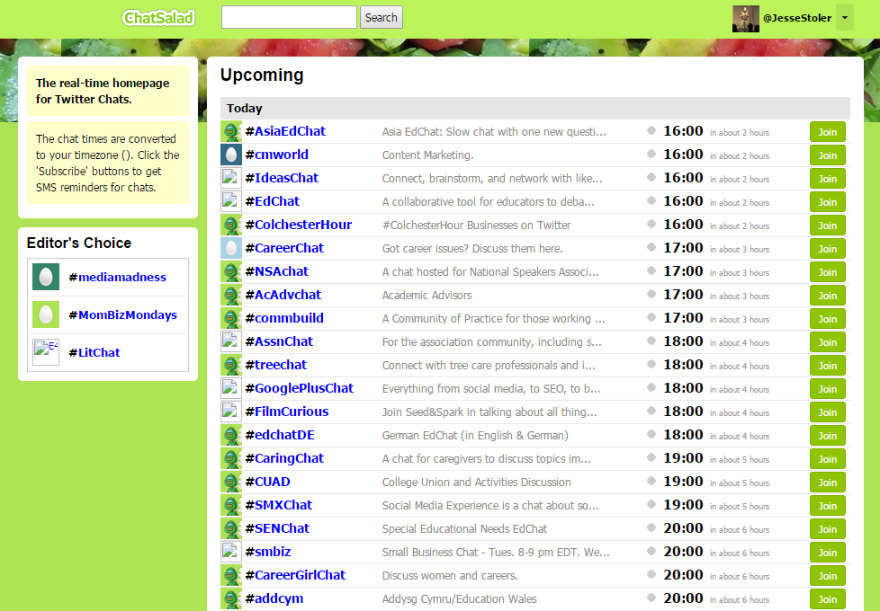Click the status dot beside #CUAD time

pos(651,481)
